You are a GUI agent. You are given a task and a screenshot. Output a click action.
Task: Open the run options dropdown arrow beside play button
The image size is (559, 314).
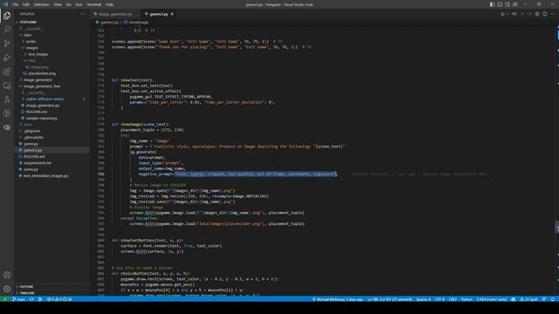[x=507, y=14]
